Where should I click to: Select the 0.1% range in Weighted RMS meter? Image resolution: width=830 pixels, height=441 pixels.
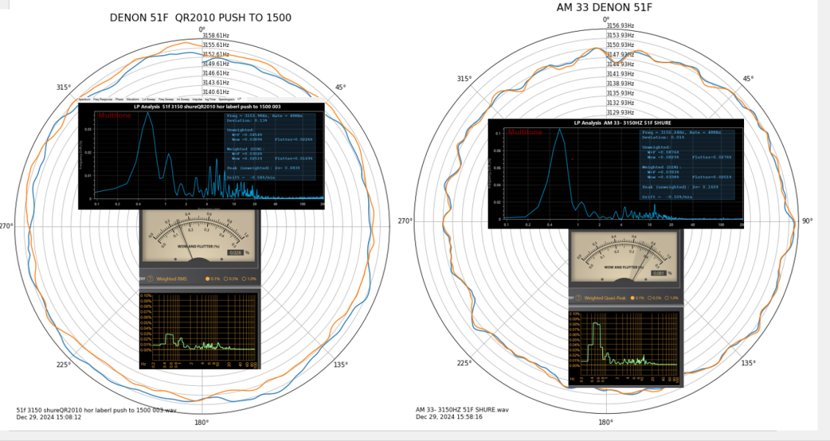coord(212,279)
